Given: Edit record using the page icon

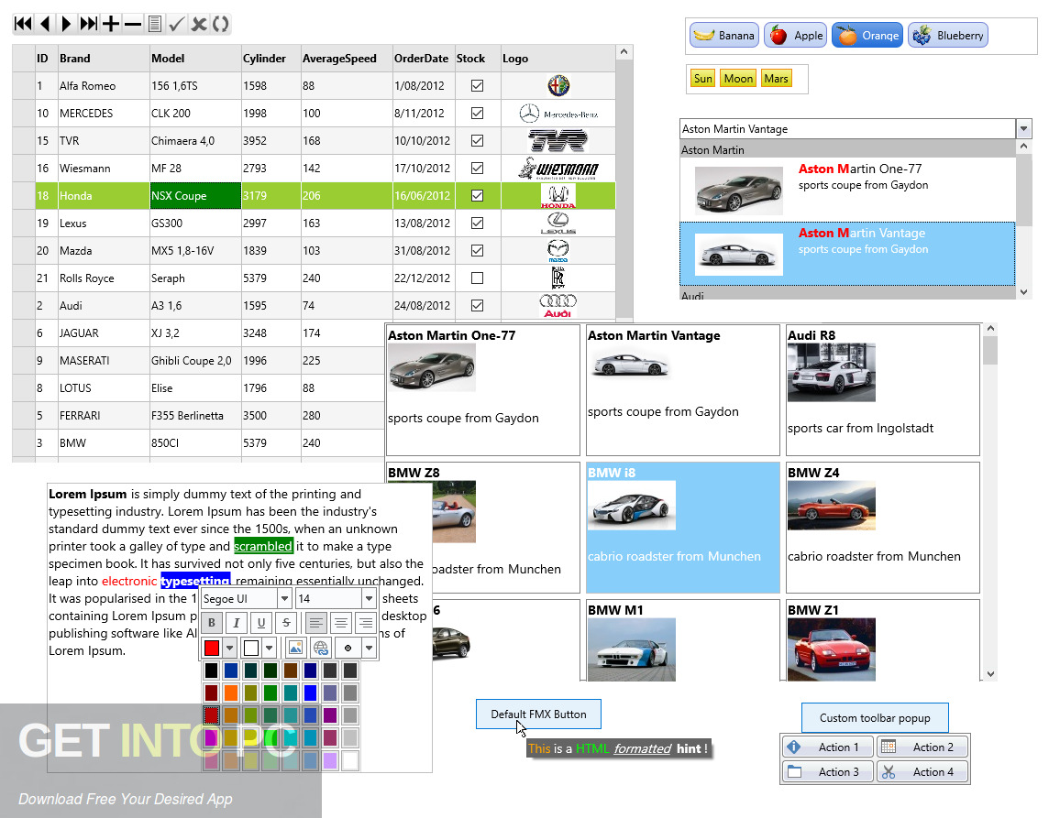Looking at the screenshot, I should click(x=154, y=24).
